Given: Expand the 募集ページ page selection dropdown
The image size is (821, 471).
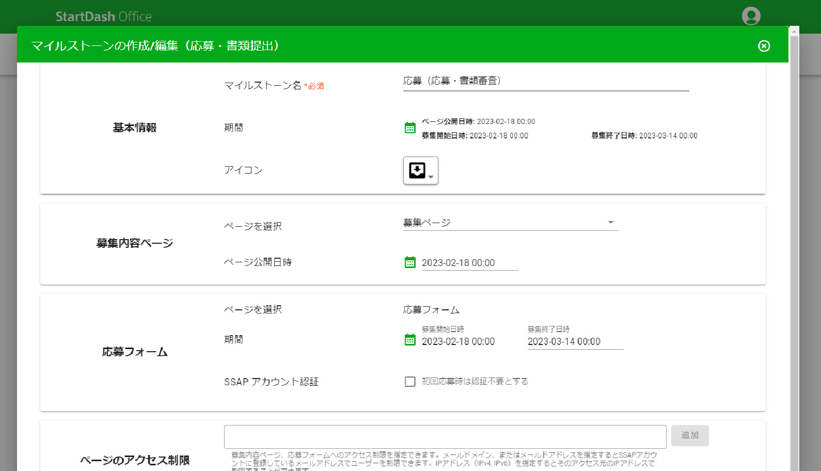Looking at the screenshot, I should coord(510,223).
